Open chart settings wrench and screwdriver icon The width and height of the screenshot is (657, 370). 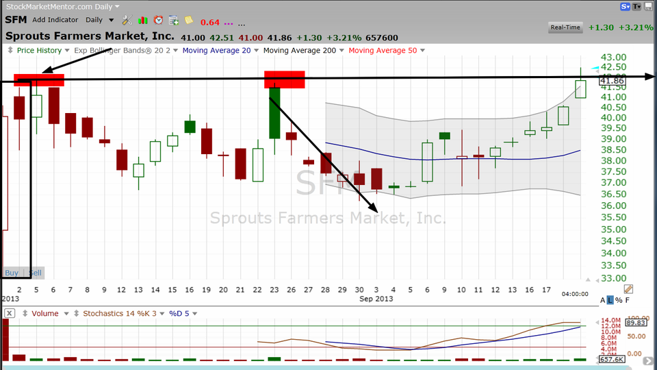tap(127, 20)
